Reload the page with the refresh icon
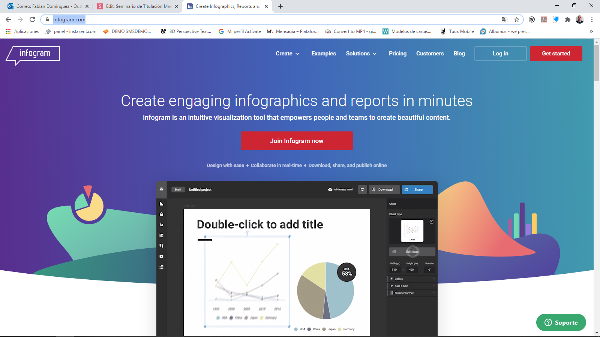The height and width of the screenshot is (337, 600). (x=32, y=19)
